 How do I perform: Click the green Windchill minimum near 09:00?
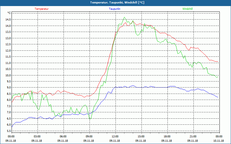tap(90, 119)
